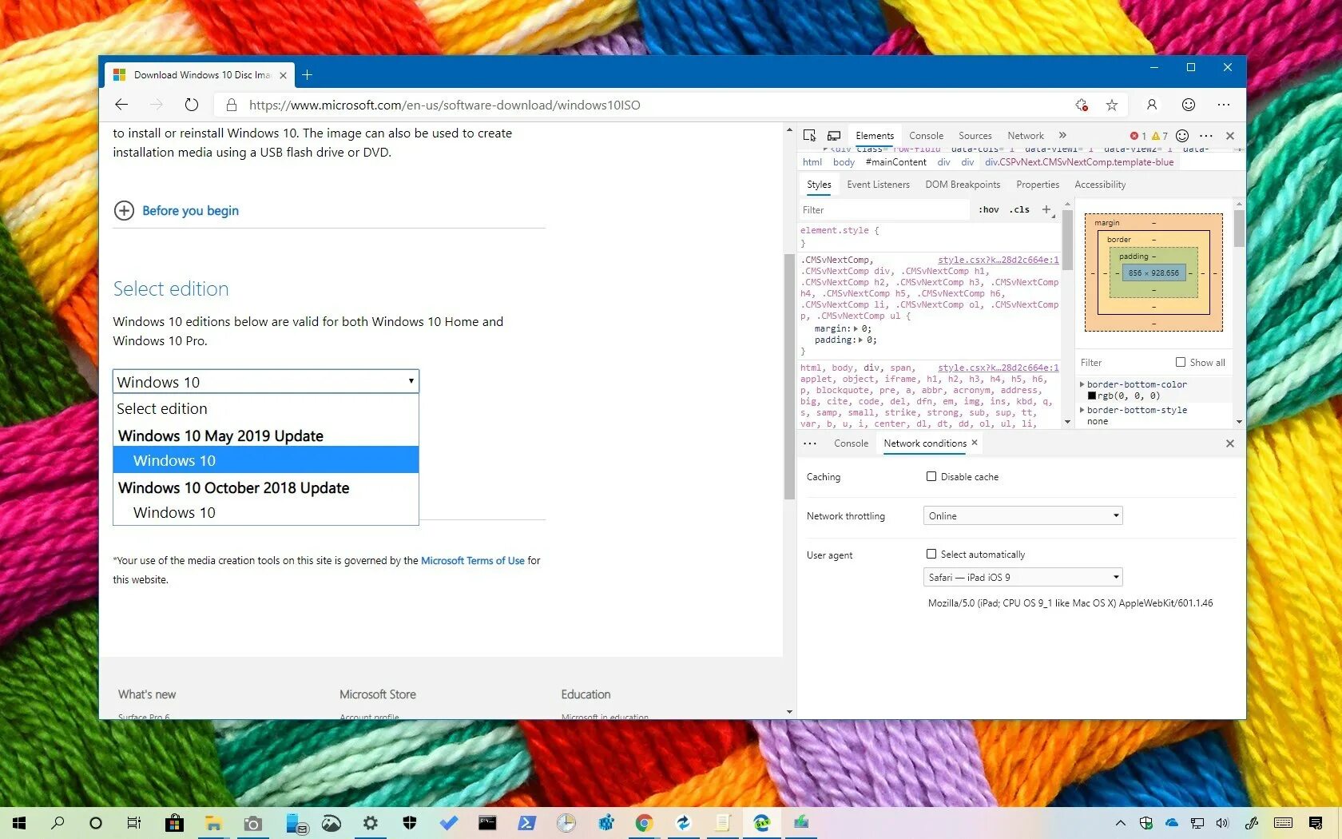Open the DevTools feedback smiley icon
This screenshot has width=1342, height=839.
click(x=1182, y=136)
